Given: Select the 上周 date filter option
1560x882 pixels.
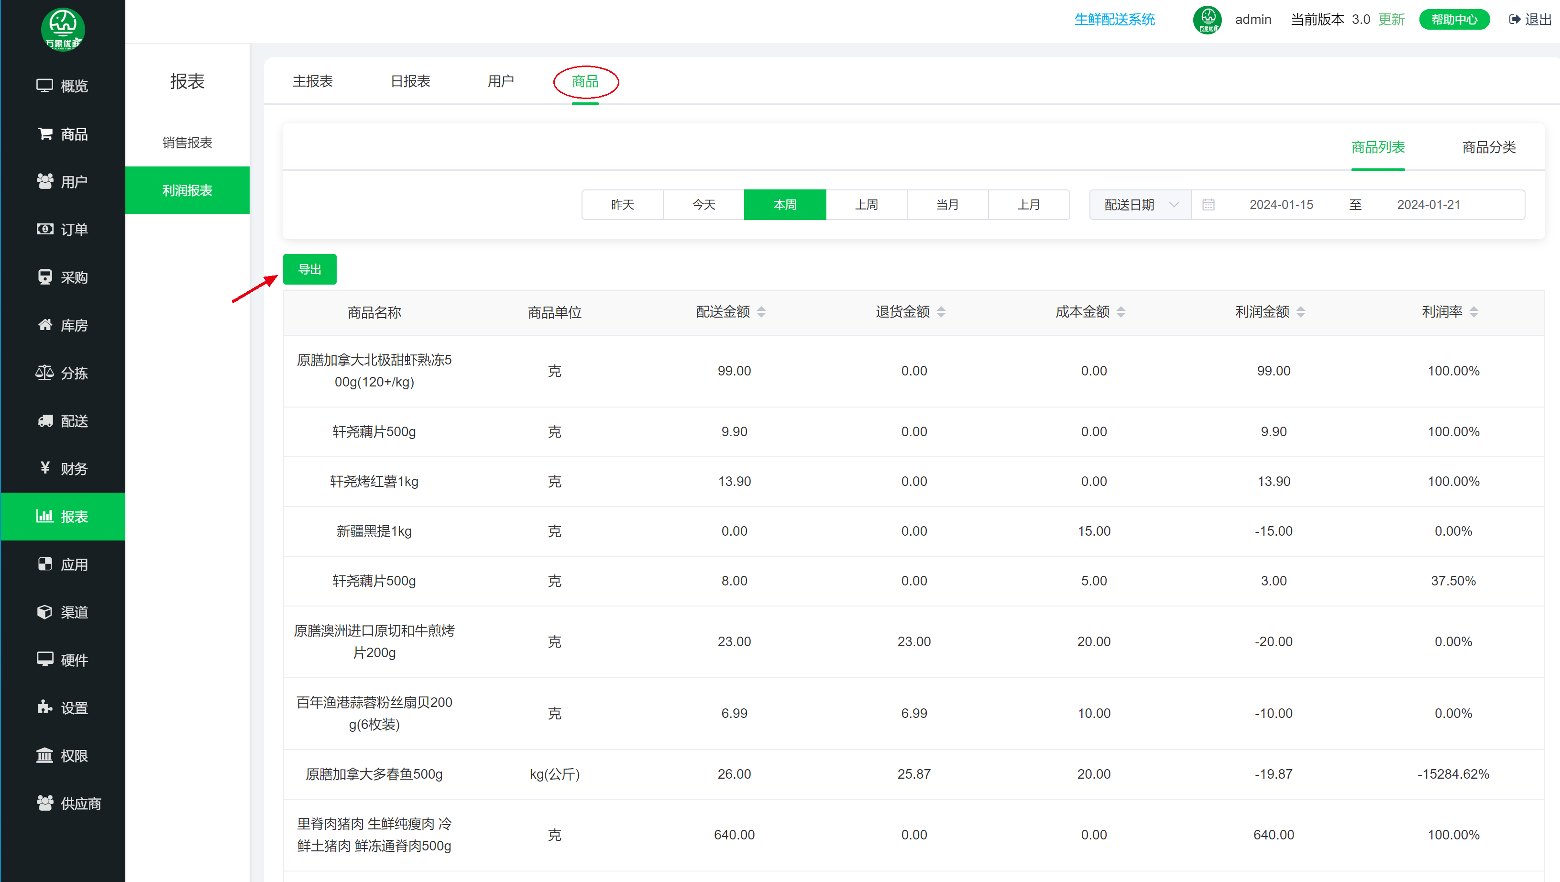Looking at the screenshot, I should [x=866, y=205].
